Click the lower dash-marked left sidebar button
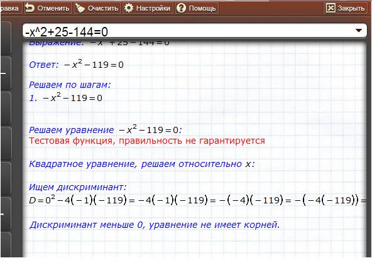The height and width of the screenshot is (263, 372). tap(6, 213)
